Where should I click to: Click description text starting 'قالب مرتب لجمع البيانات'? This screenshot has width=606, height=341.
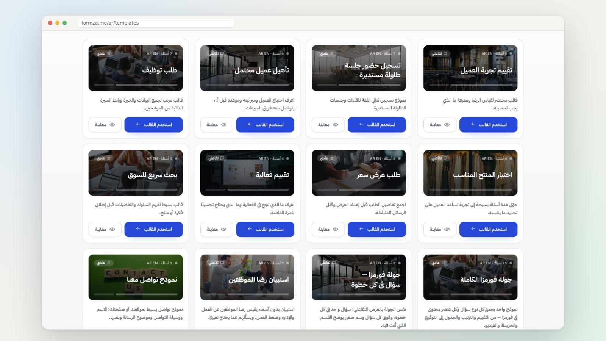(141, 104)
